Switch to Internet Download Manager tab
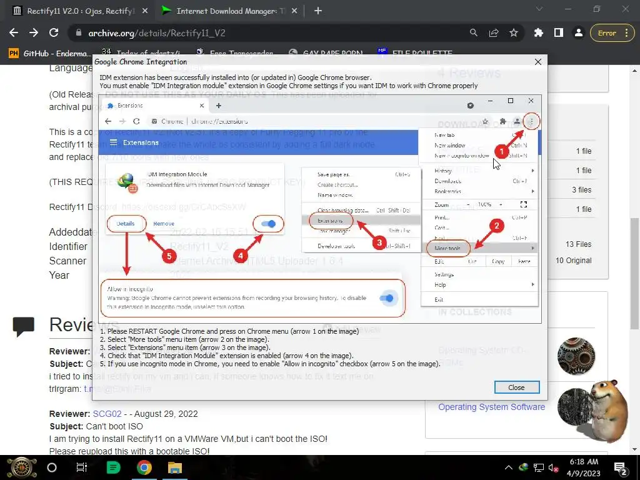 [x=231, y=11]
